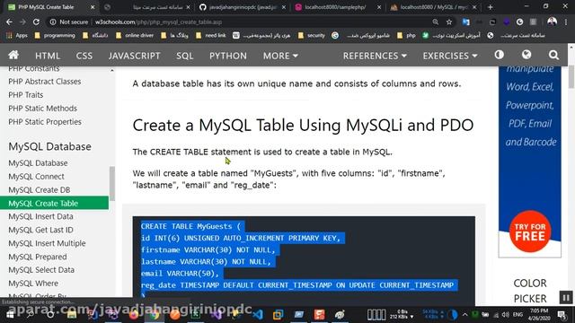Close the PHP MySQL Create Table tab

click(93, 7)
